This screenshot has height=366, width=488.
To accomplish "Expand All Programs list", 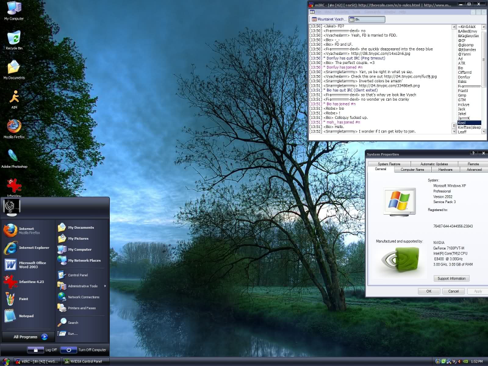I will click(x=28, y=337).
